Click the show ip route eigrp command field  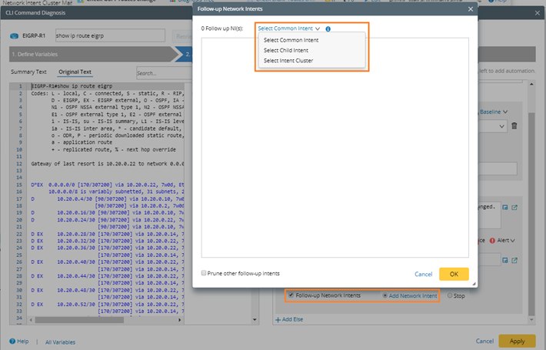click(x=110, y=35)
